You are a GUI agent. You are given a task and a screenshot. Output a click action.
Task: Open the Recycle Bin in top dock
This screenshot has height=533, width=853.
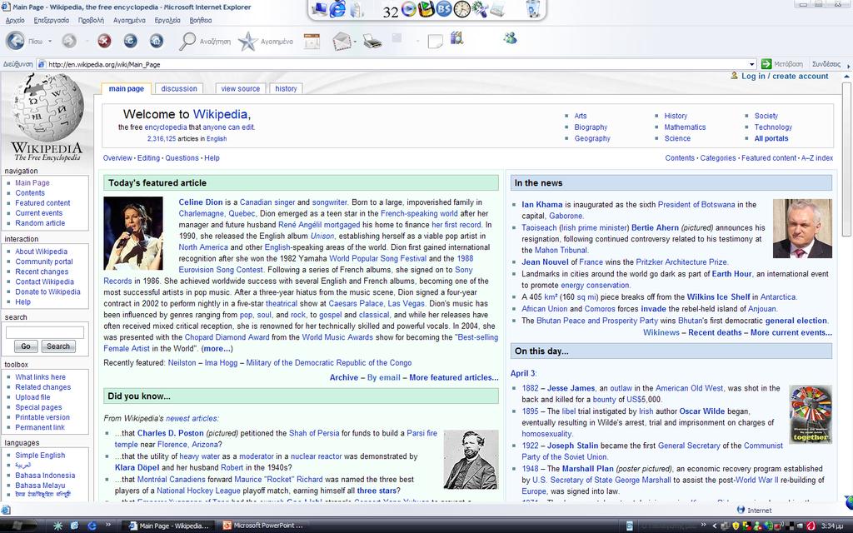(x=534, y=9)
